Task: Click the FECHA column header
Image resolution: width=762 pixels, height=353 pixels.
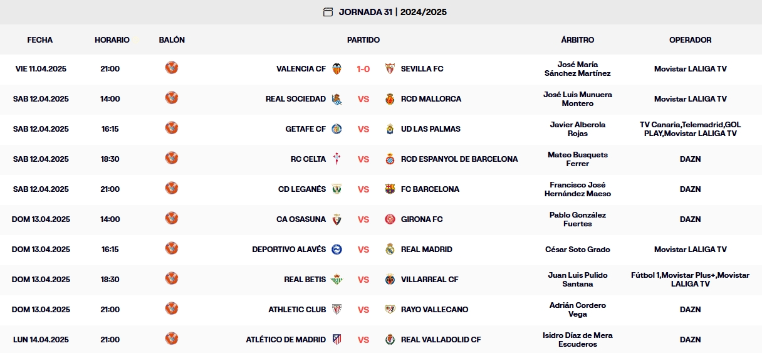Action: [40, 40]
